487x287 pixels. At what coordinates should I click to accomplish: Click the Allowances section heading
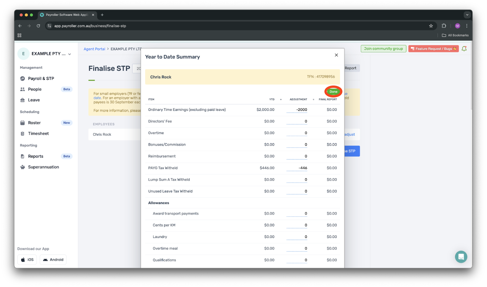point(159,203)
